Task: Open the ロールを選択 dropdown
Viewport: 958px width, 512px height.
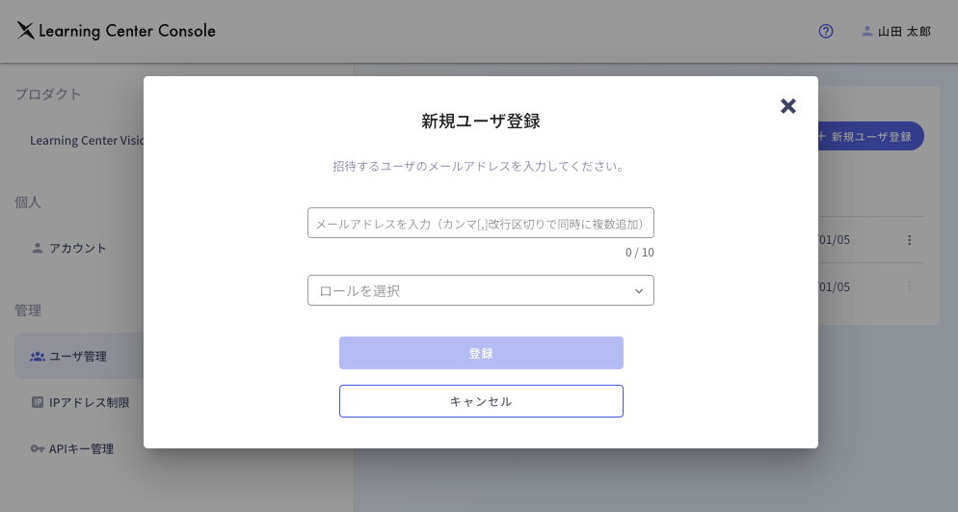Action: 480,290
